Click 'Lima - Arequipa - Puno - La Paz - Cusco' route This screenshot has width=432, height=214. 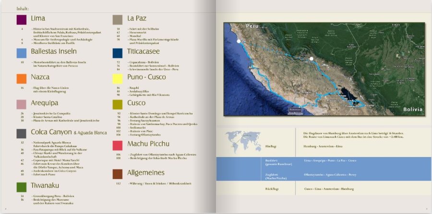[x=330, y=160]
